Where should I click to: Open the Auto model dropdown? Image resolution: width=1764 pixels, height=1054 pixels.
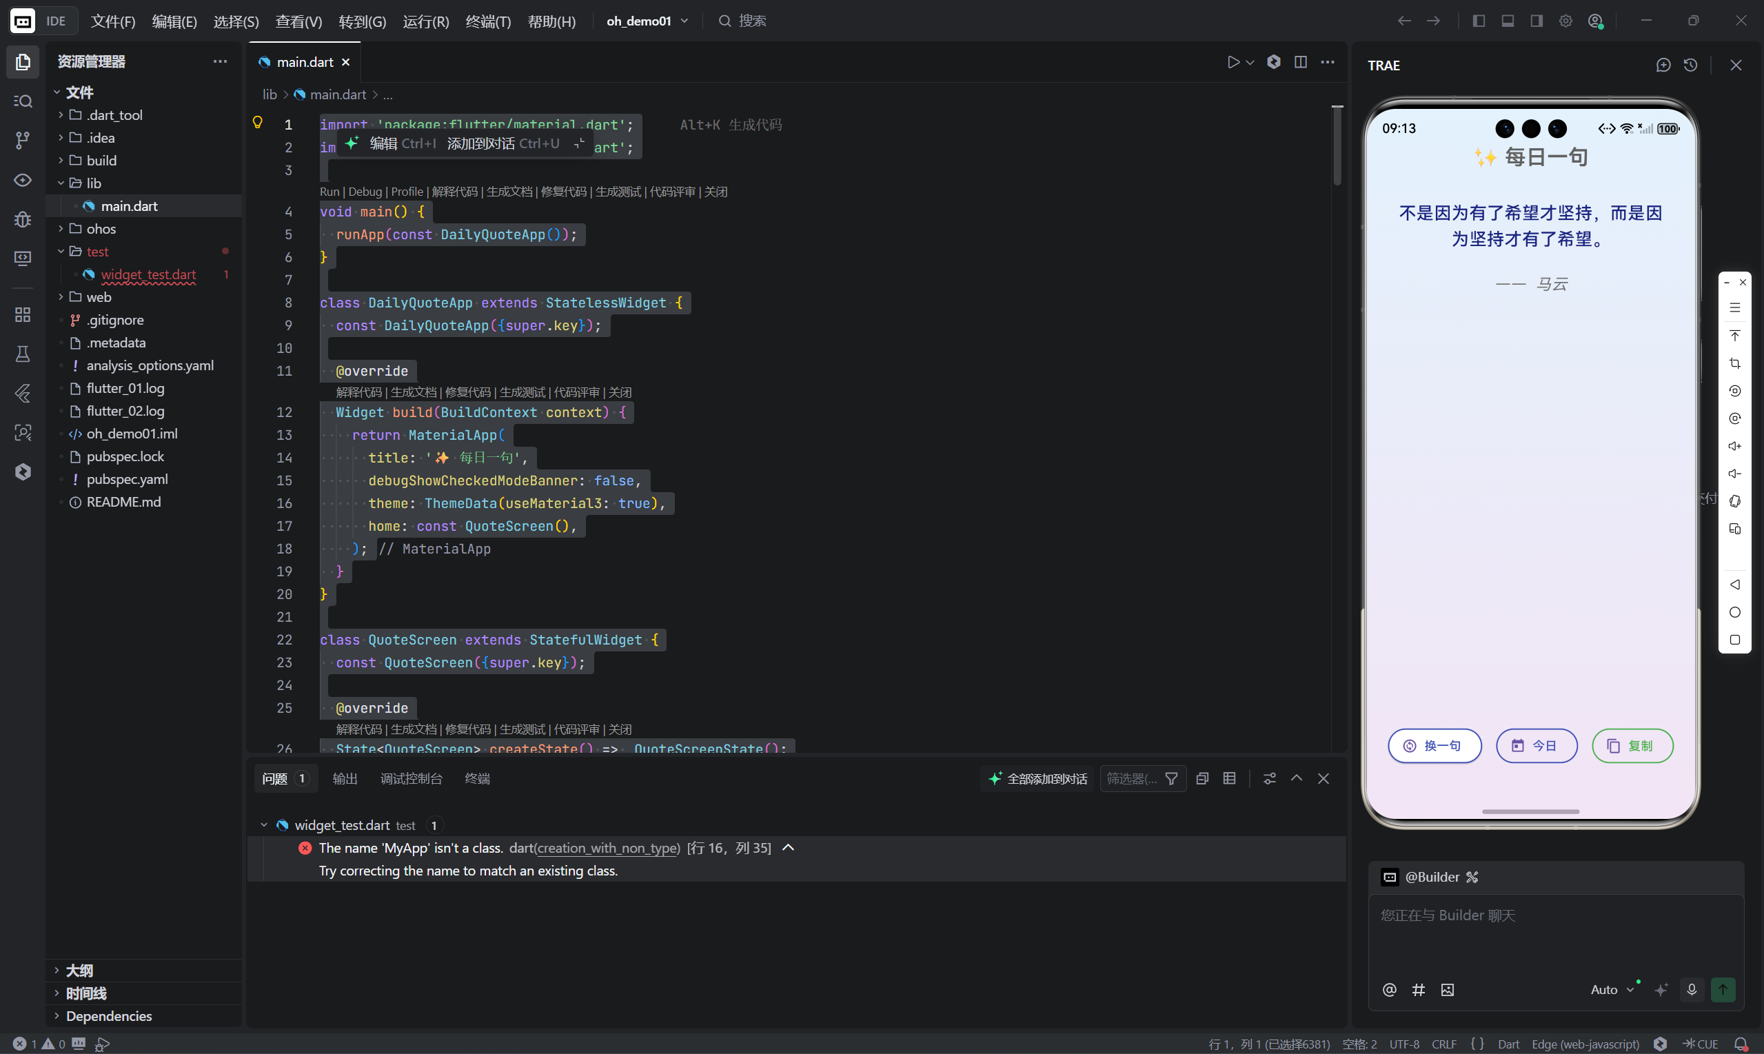coord(1612,989)
